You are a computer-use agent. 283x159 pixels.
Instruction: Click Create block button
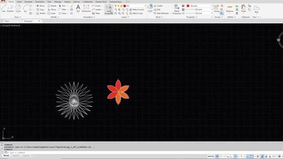[158, 6]
